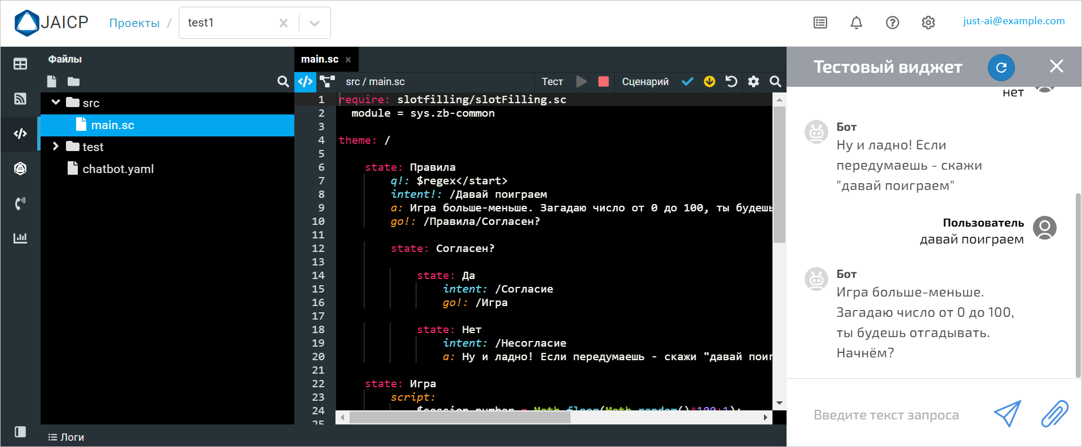Switch to the visual graph editor view
This screenshot has height=447, width=1082.
click(327, 82)
